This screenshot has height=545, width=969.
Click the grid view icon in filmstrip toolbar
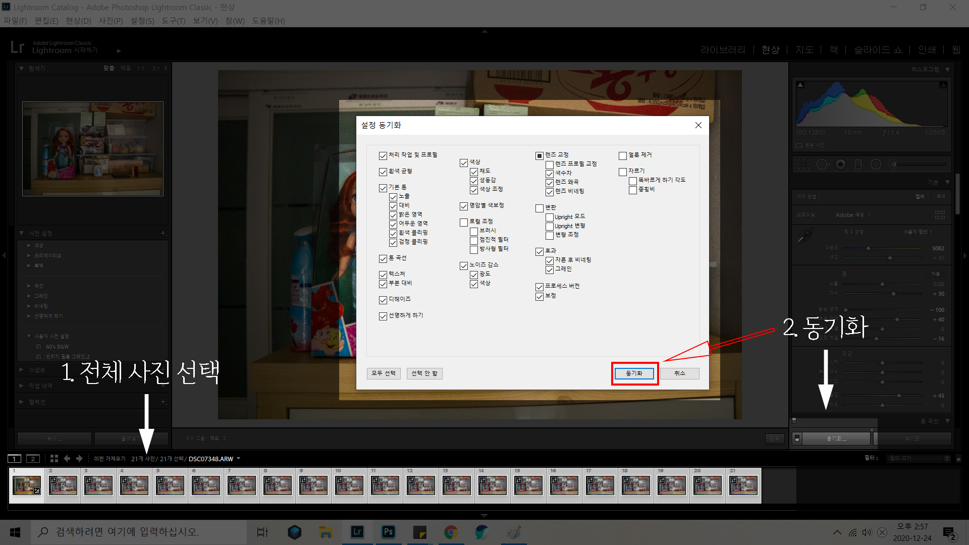click(x=54, y=458)
